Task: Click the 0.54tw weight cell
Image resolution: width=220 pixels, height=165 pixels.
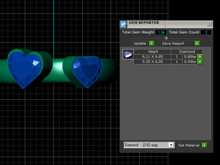Action: pyautogui.click(x=190, y=62)
